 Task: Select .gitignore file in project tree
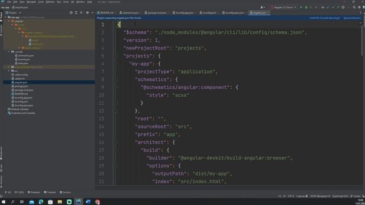click(x=18, y=79)
